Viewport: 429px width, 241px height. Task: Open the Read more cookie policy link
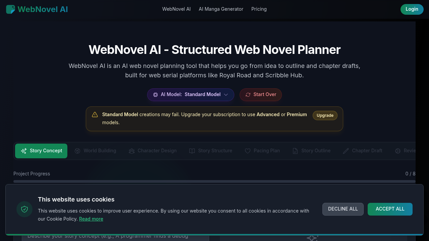click(x=91, y=219)
